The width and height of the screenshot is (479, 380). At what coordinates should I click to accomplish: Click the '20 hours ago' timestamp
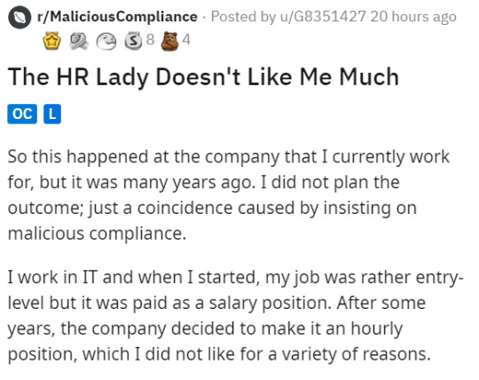(x=413, y=17)
